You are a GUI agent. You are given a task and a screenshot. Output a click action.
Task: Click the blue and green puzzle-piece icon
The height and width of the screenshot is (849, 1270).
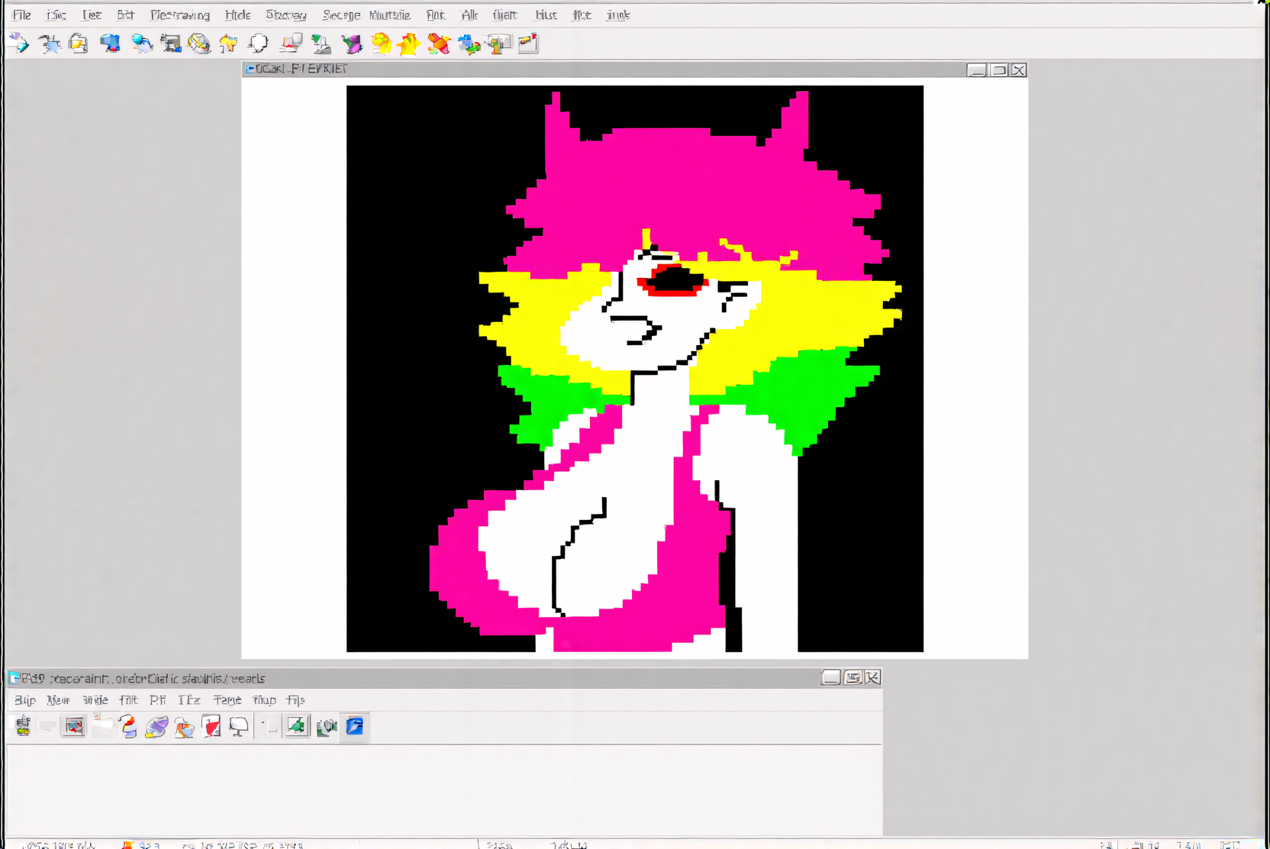[x=469, y=44]
